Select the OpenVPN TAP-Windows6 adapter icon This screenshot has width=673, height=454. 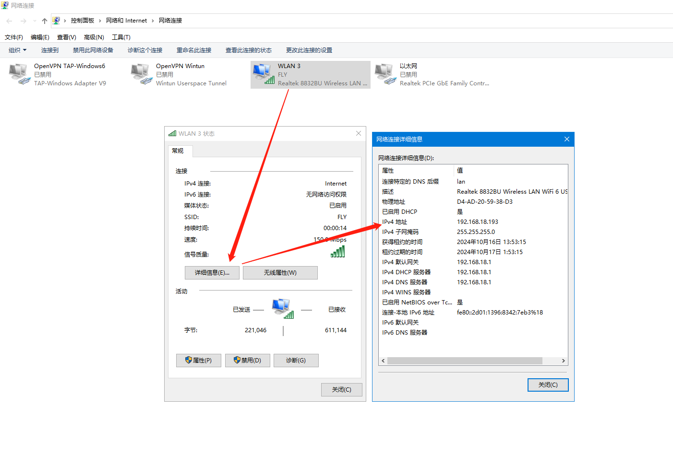19,74
